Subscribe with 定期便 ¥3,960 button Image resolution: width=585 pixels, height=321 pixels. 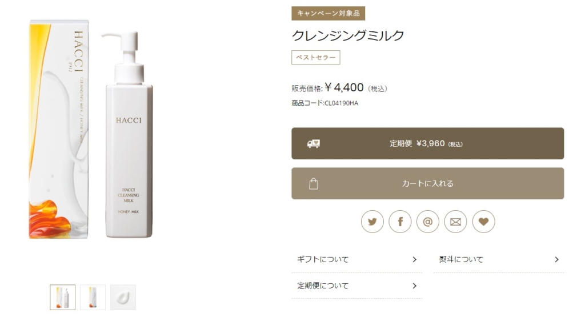[x=427, y=143]
